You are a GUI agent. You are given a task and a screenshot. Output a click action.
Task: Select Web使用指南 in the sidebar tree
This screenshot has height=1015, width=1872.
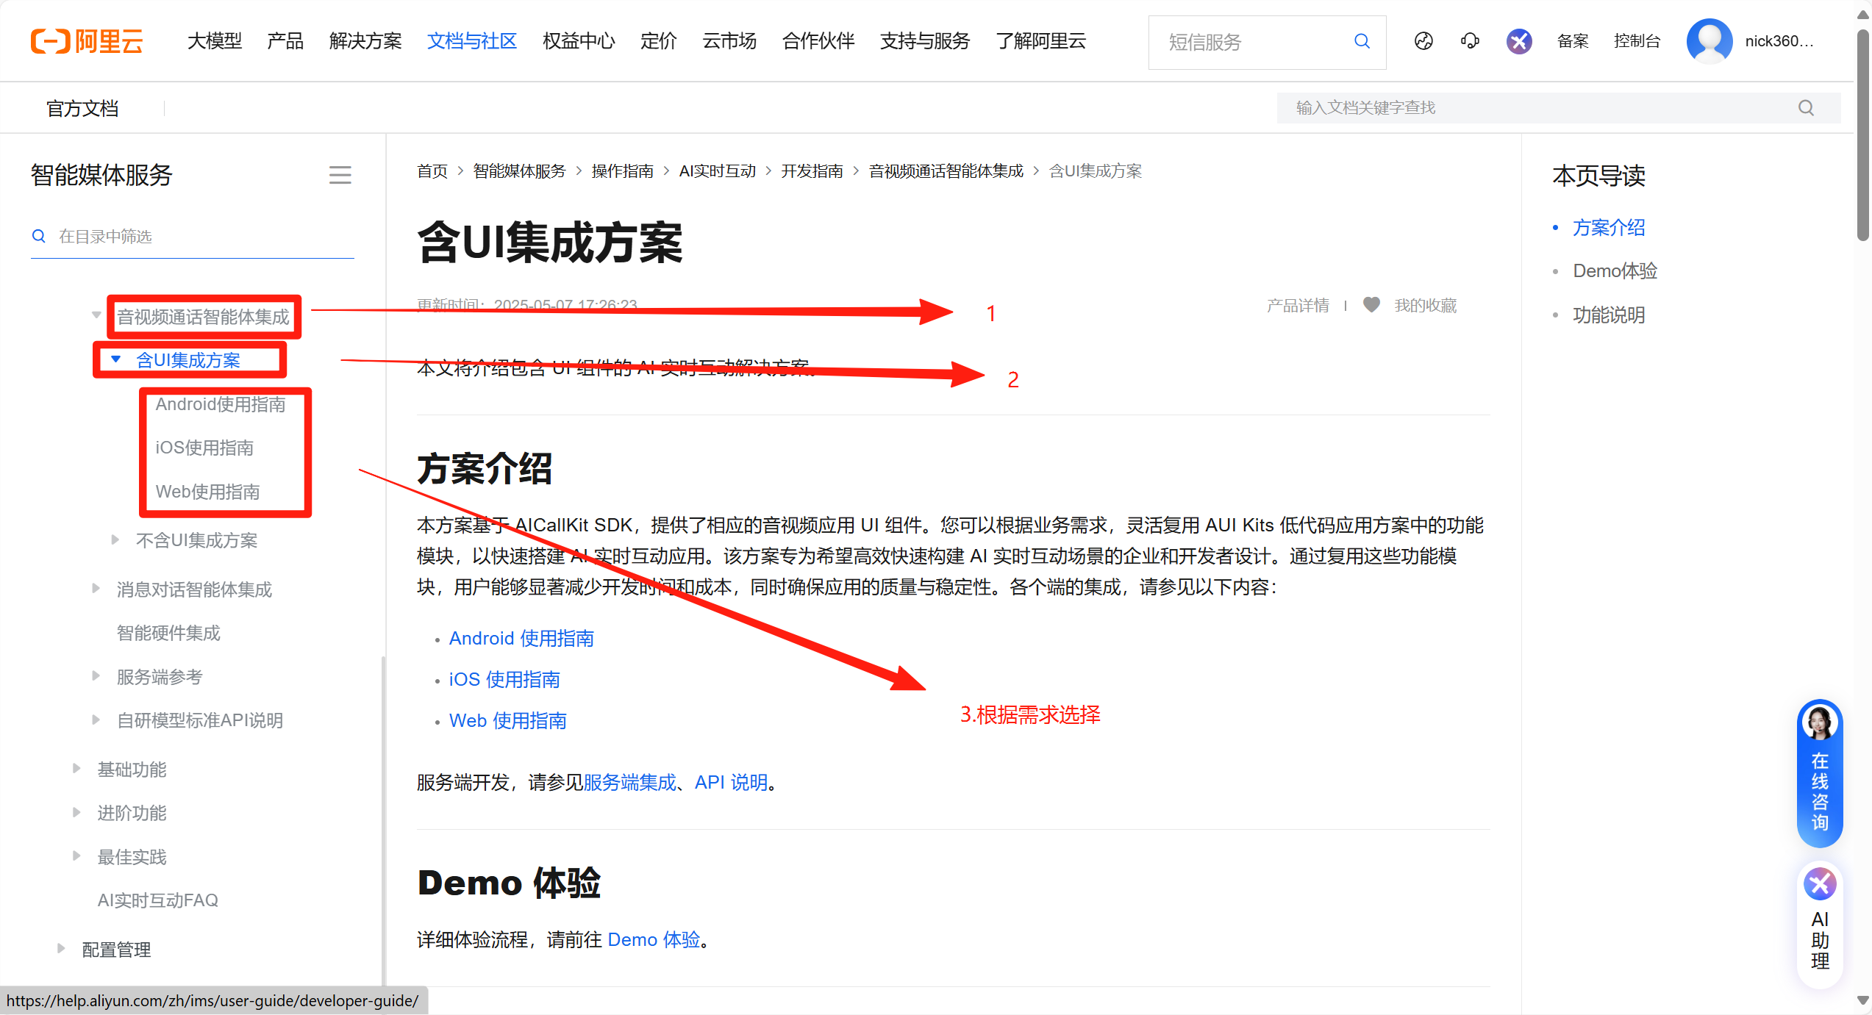point(207,492)
